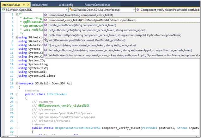Click the SetAuthorizerOption method icon
The width and height of the screenshot is (201, 138).
point(46,55)
